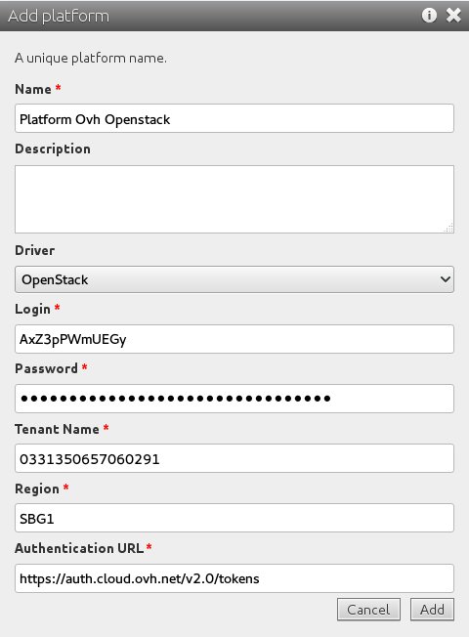Click the Login label text

click(32, 309)
